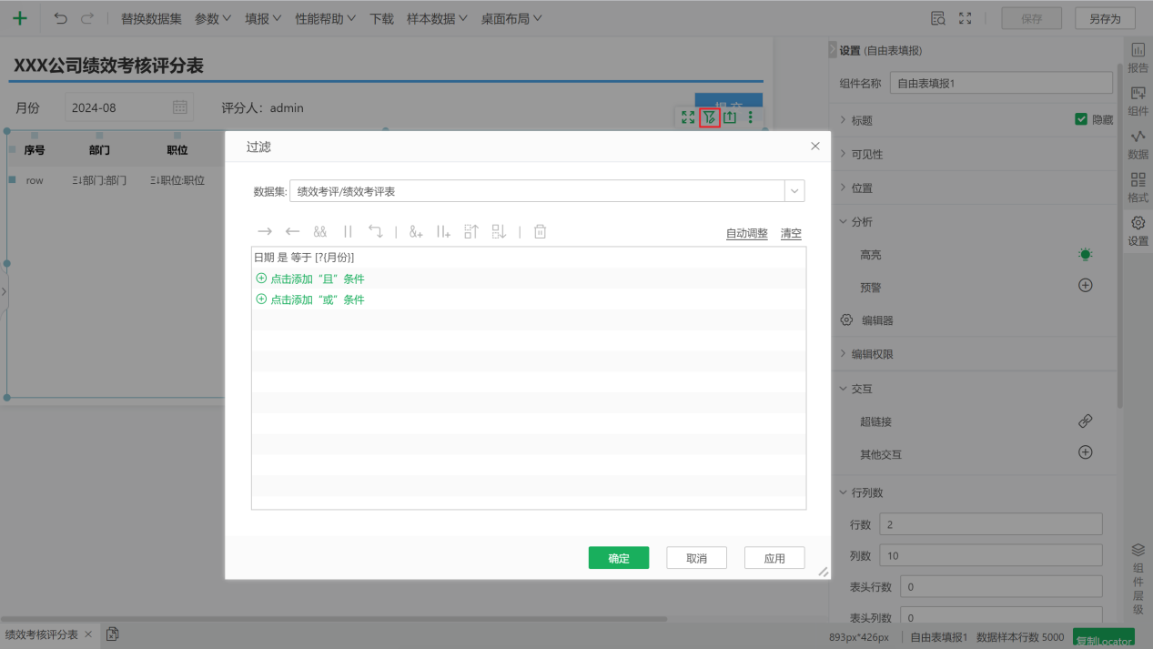The height and width of the screenshot is (649, 1153).
Task: Add 其他交互 with plus icon
Action: (x=1085, y=452)
